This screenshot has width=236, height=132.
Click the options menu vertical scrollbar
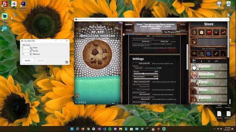(187, 57)
